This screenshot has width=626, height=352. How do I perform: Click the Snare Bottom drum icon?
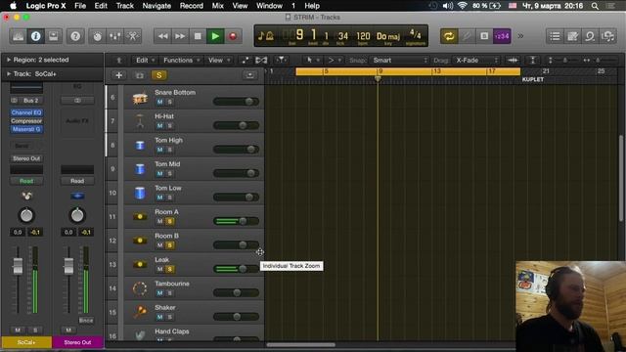140,98
